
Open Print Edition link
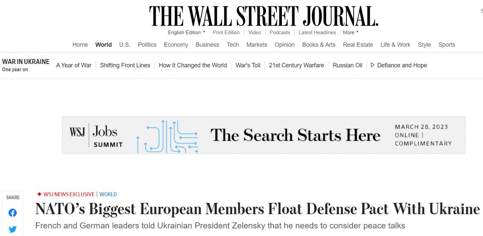pyautogui.click(x=226, y=32)
